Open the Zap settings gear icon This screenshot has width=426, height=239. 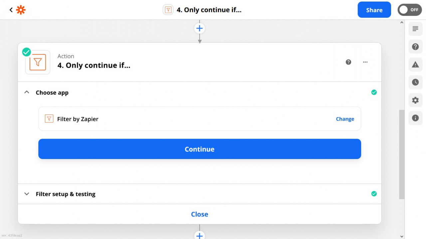(x=415, y=100)
